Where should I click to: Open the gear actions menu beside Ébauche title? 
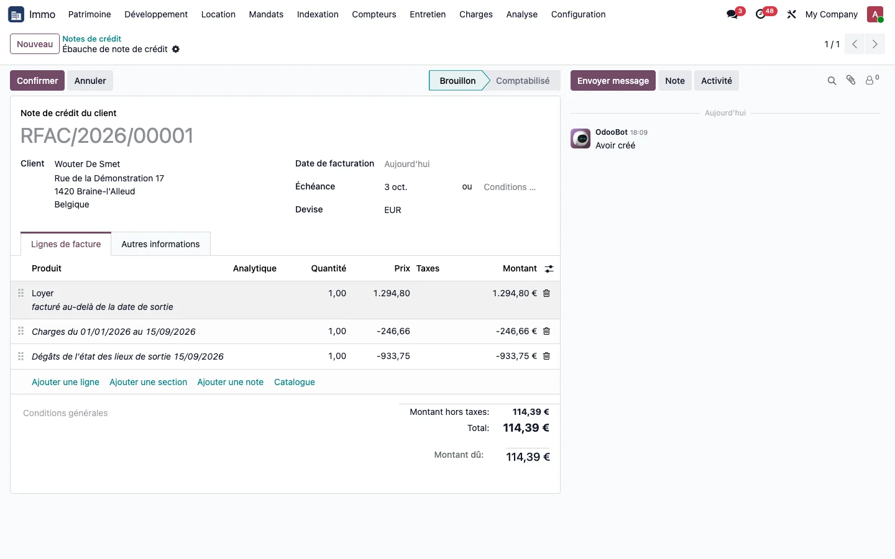[176, 49]
